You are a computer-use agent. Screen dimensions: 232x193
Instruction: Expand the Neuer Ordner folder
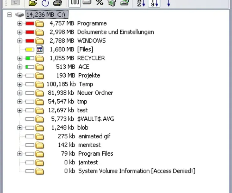[x=20, y=93]
